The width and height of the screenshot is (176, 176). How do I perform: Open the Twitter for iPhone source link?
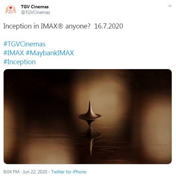[69, 172]
